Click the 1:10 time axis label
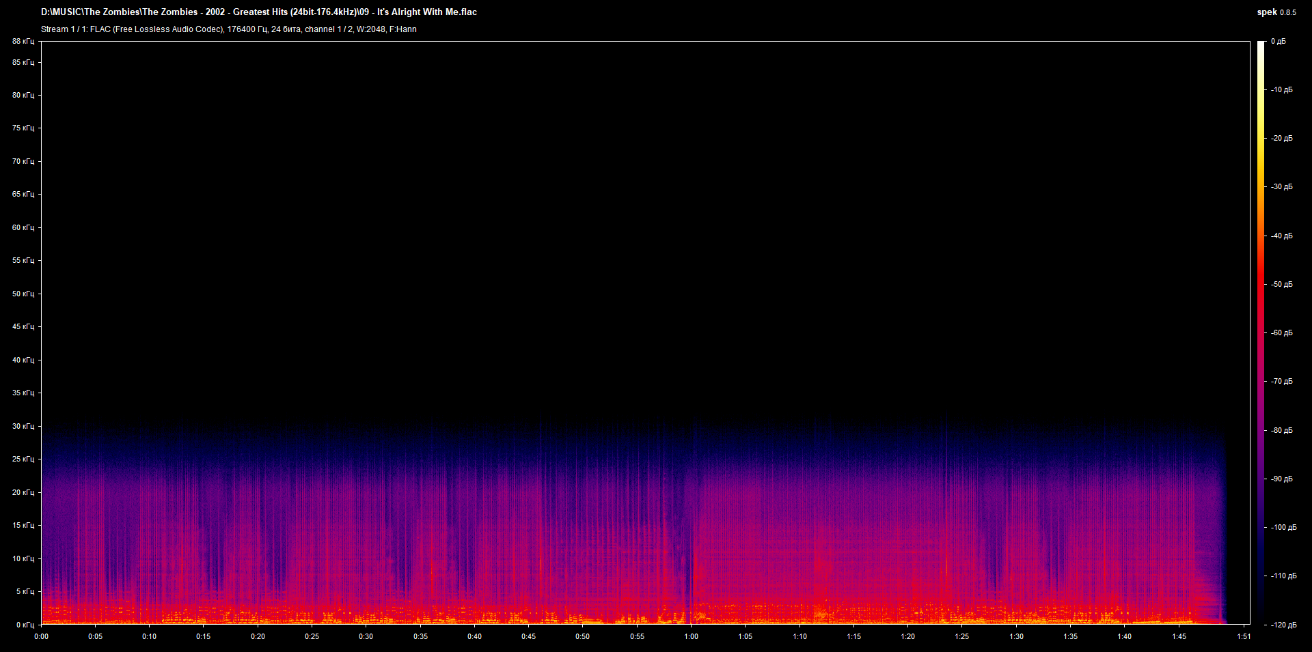 (x=799, y=636)
